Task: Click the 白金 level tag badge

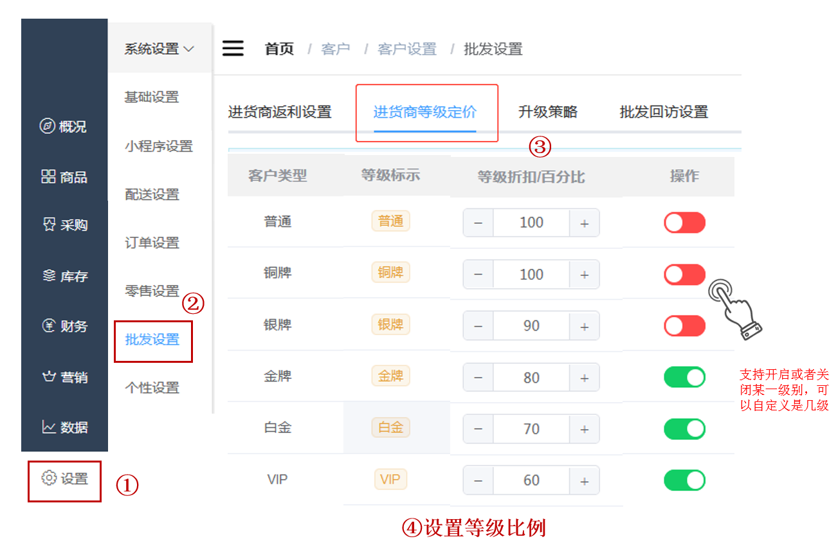Action: pyautogui.click(x=390, y=427)
